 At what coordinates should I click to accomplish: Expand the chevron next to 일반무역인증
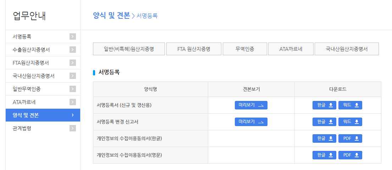tap(72, 89)
